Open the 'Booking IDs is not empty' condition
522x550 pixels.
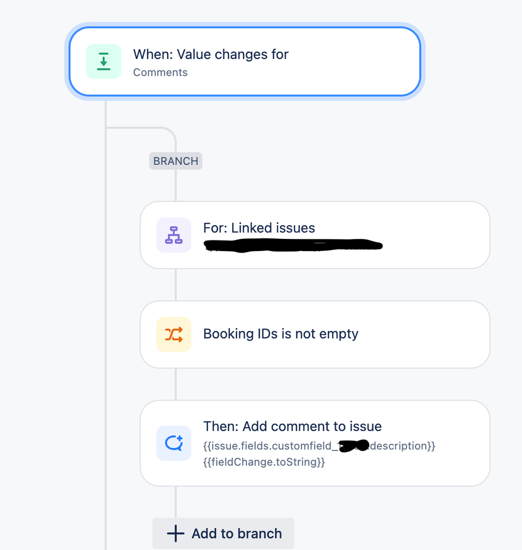tap(315, 334)
